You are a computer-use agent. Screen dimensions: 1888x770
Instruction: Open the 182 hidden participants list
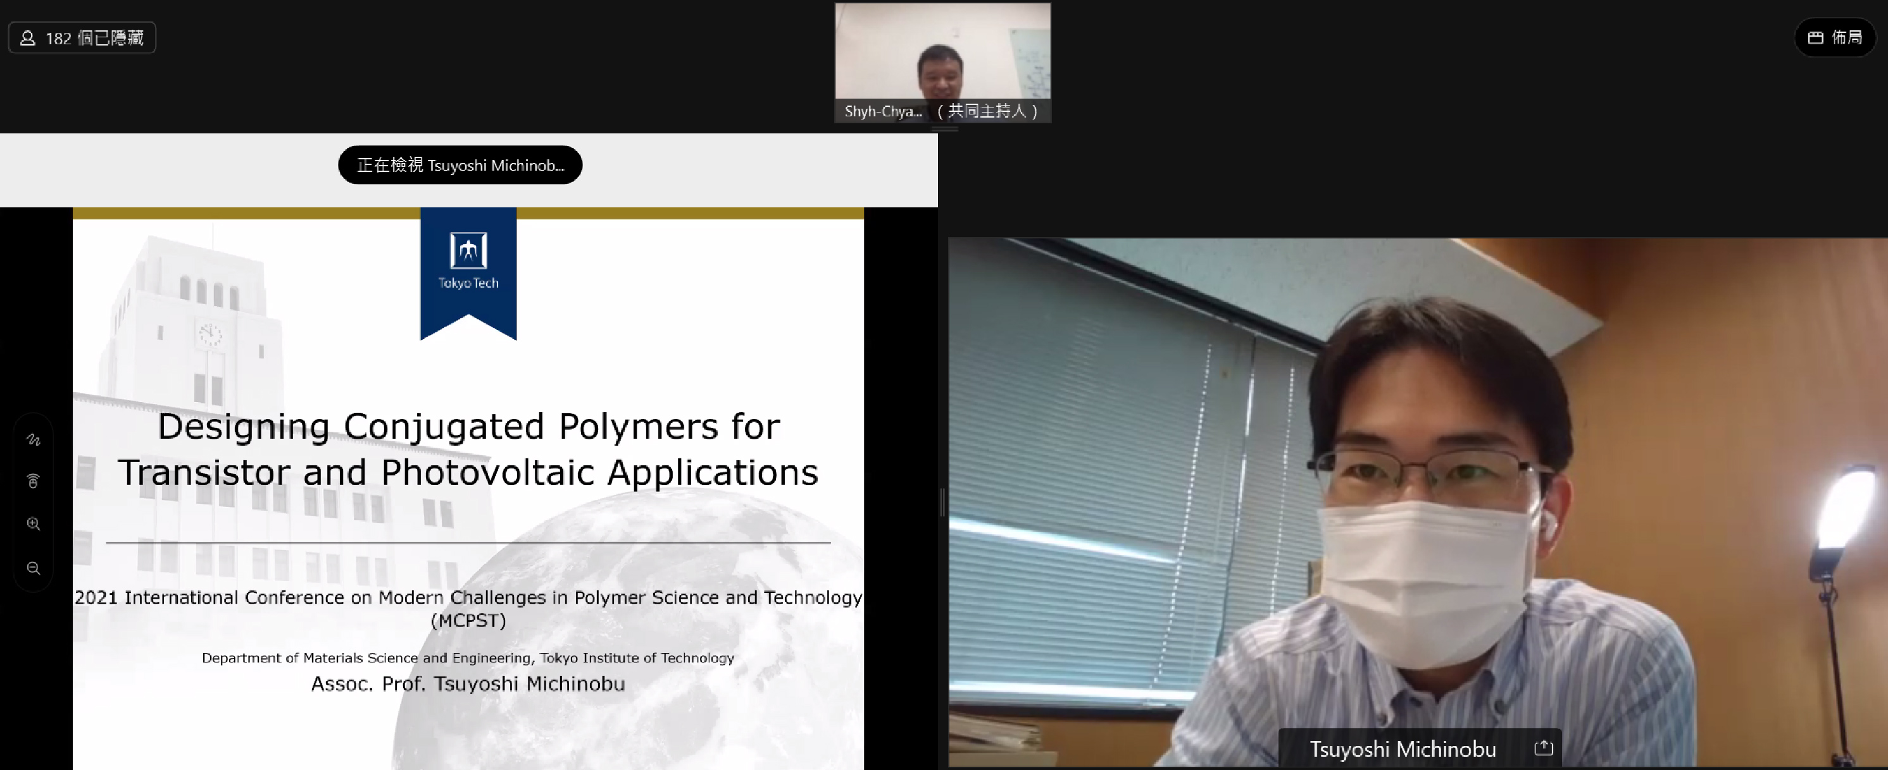pyautogui.click(x=82, y=37)
